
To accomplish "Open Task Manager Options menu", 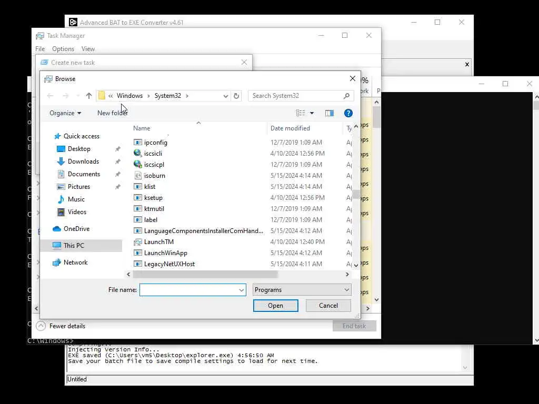I will (63, 49).
